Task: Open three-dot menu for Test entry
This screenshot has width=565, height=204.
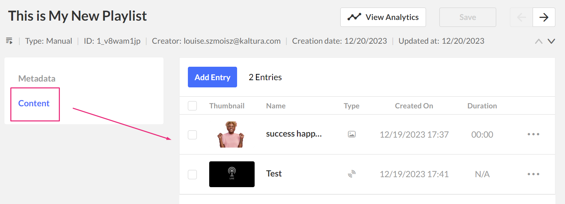Action: [x=533, y=174]
